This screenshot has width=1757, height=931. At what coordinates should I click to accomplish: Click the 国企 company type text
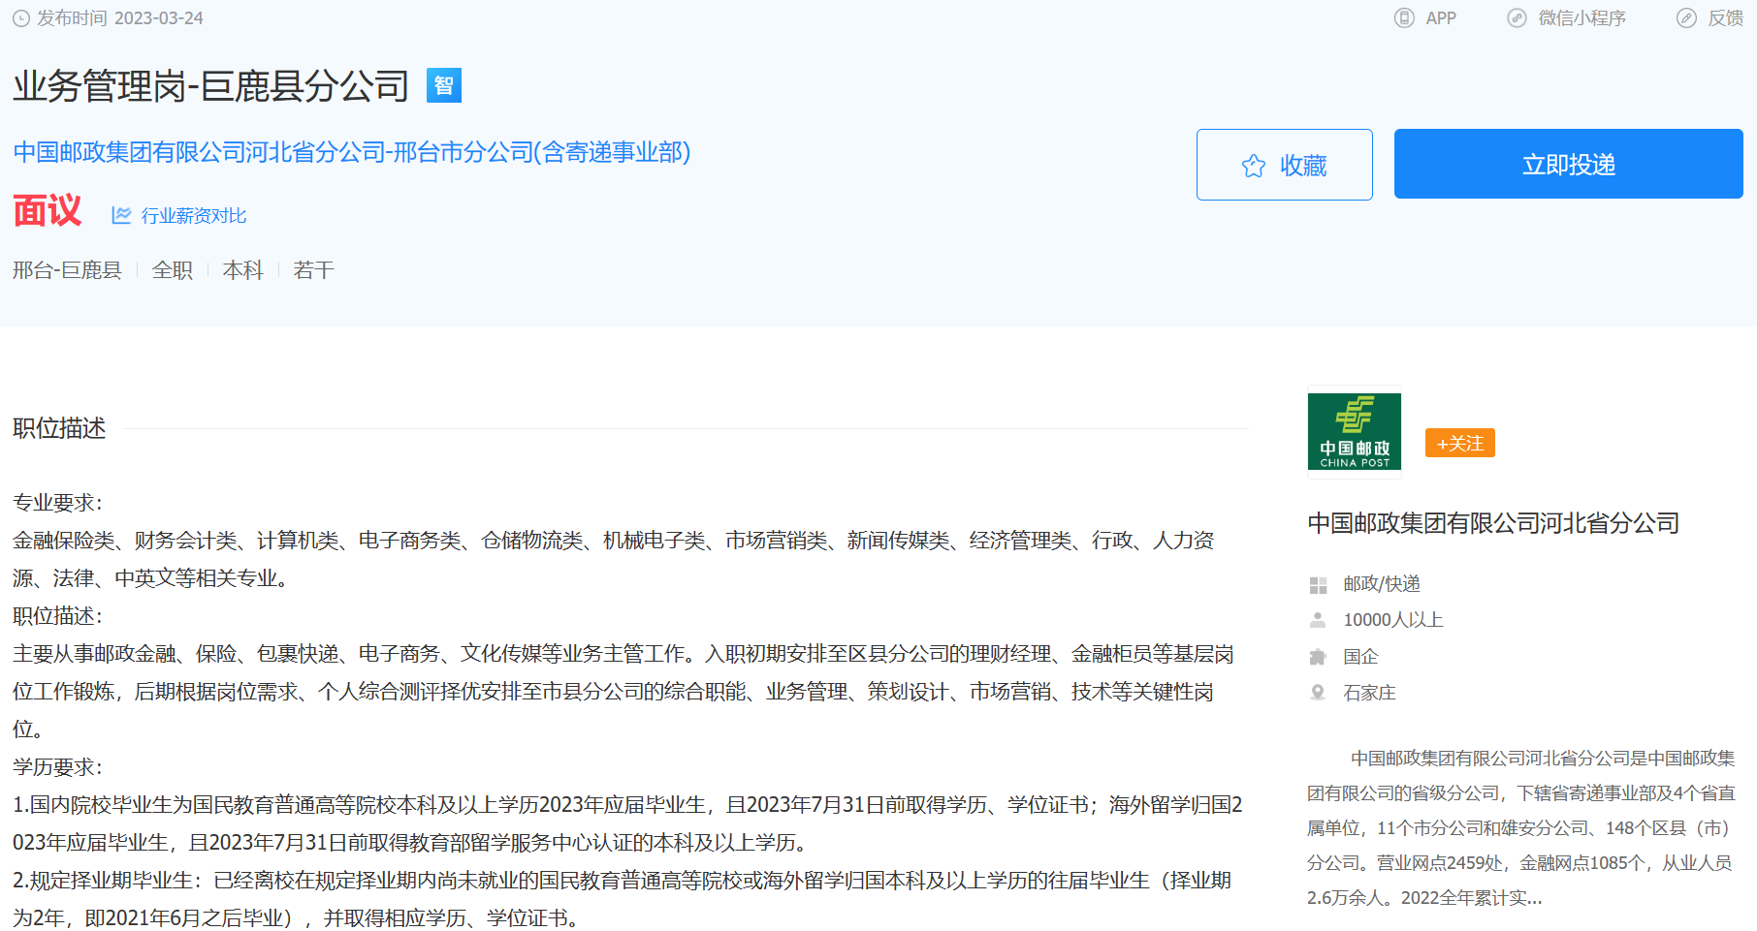tap(1360, 657)
